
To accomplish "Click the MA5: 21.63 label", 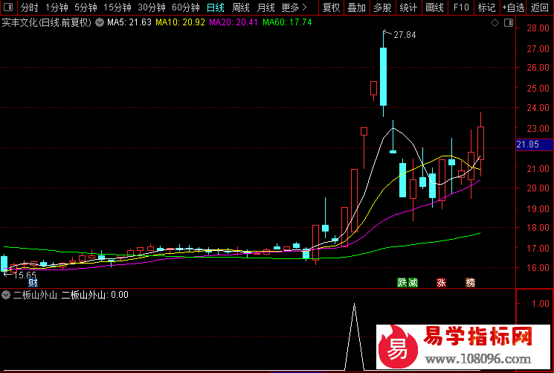I will point(129,22).
